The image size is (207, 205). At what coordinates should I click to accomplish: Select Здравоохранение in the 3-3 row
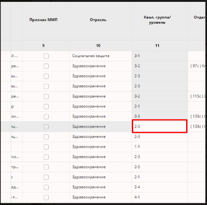pyautogui.click(x=100, y=116)
